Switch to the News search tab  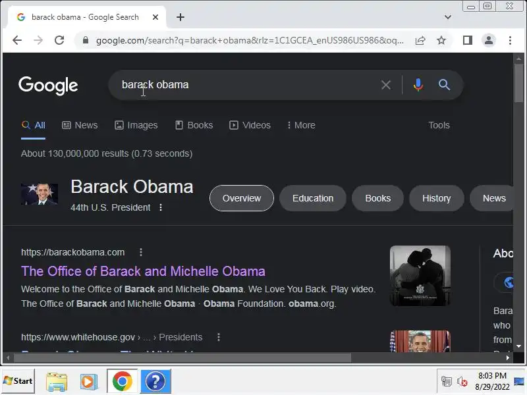click(80, 125)
